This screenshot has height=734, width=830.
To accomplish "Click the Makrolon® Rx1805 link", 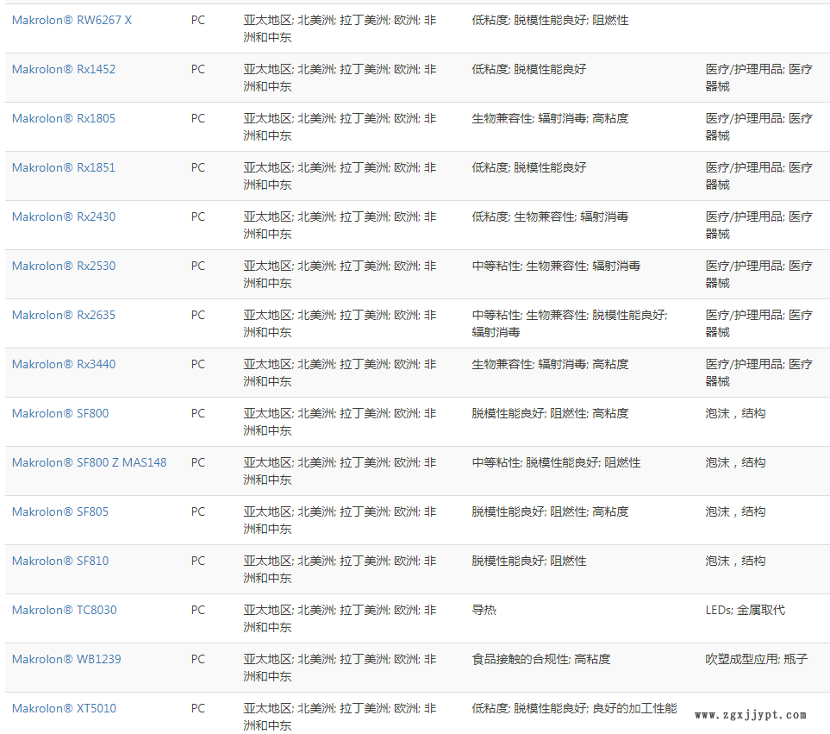I will pyautogui.click(x=63, y=118).
